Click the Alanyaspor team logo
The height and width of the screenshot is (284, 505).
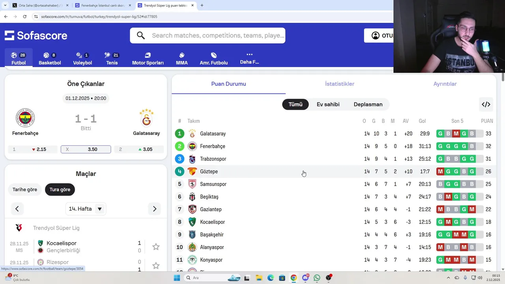[x=192, y=247]
